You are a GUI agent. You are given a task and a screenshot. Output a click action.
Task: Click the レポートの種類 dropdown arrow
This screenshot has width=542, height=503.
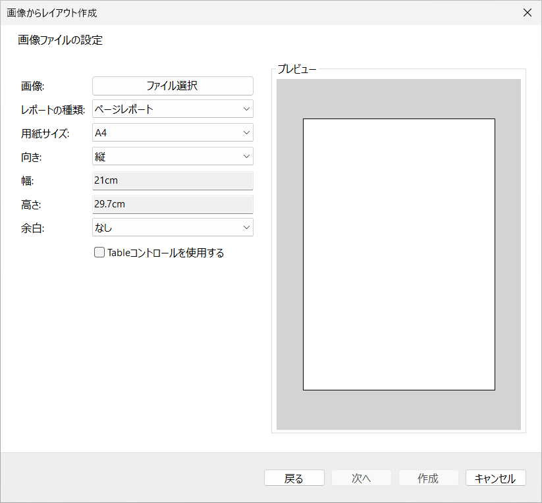click(x=247, y=109)
